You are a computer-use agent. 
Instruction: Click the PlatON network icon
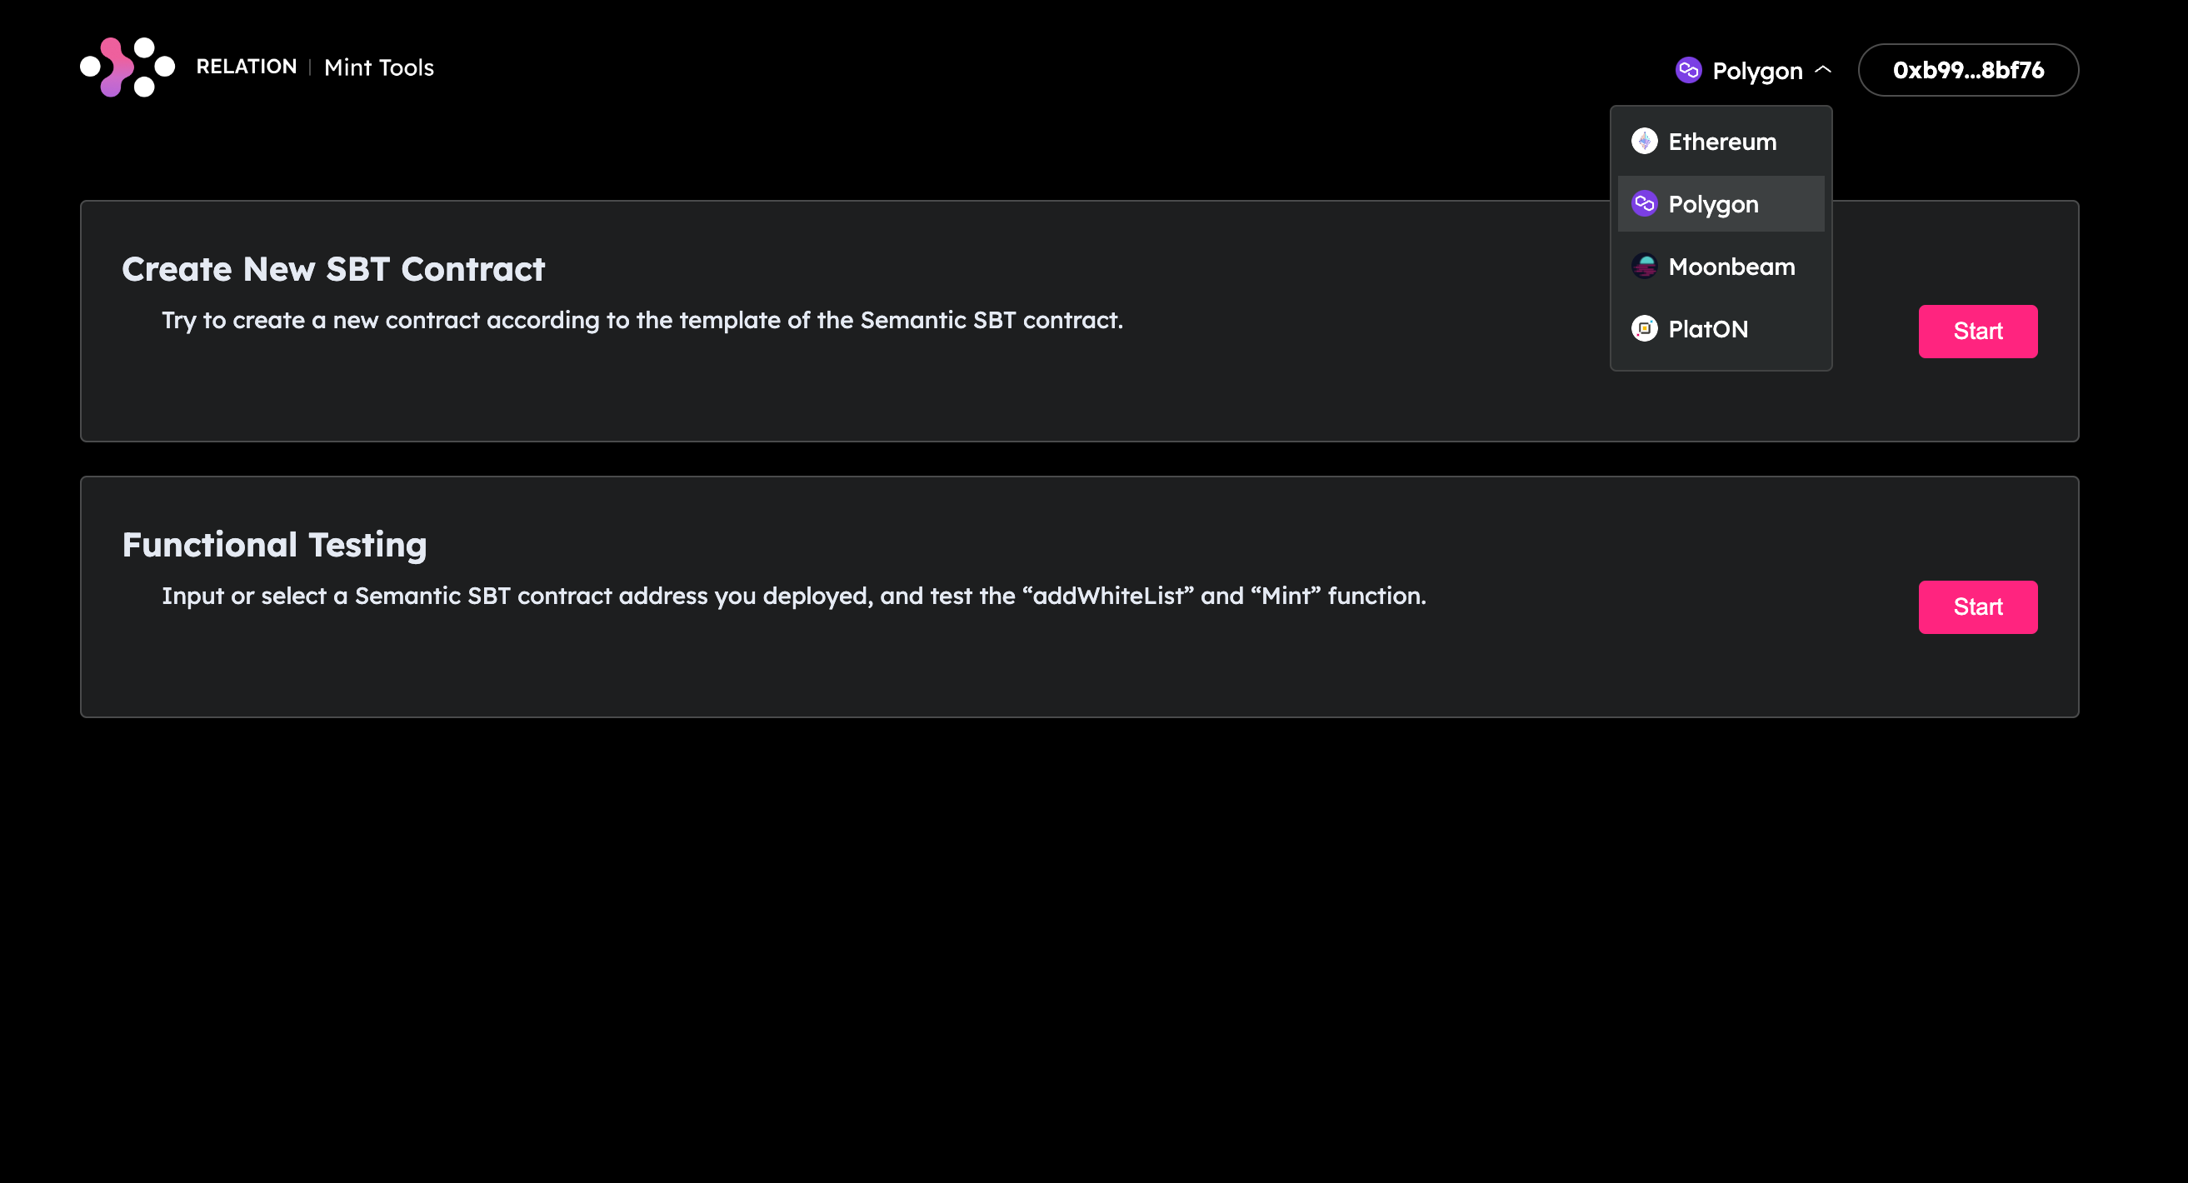point(1645,329)
